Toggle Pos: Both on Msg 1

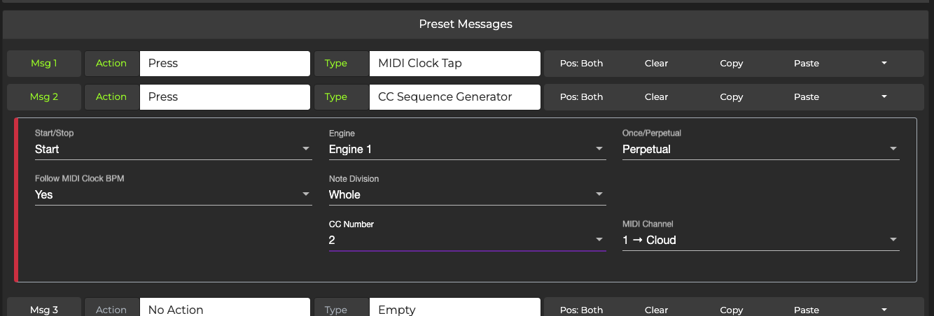point(581,63)
